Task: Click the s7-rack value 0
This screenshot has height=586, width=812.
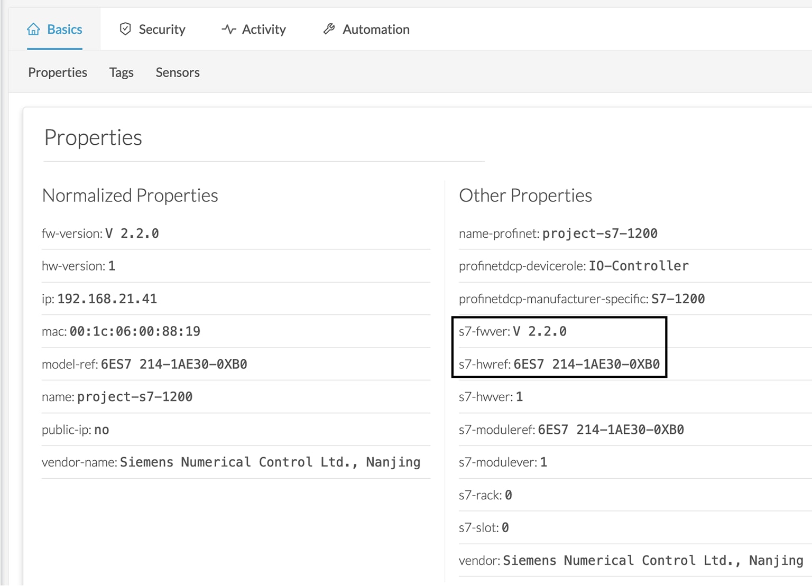Action: click(508, 496)
